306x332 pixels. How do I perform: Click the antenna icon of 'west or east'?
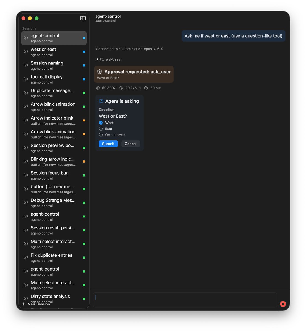pyautogui.click(x=26, y=52)
